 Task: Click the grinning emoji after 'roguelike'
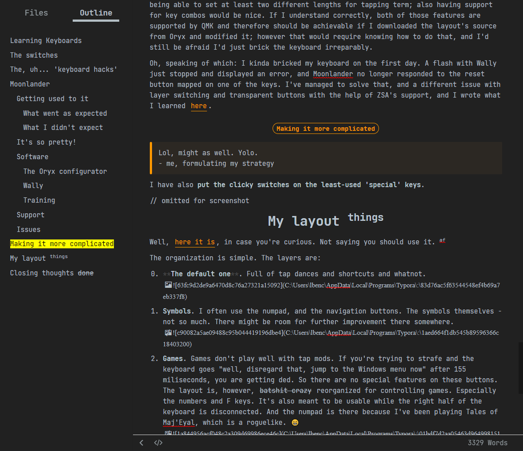point(295,423)
